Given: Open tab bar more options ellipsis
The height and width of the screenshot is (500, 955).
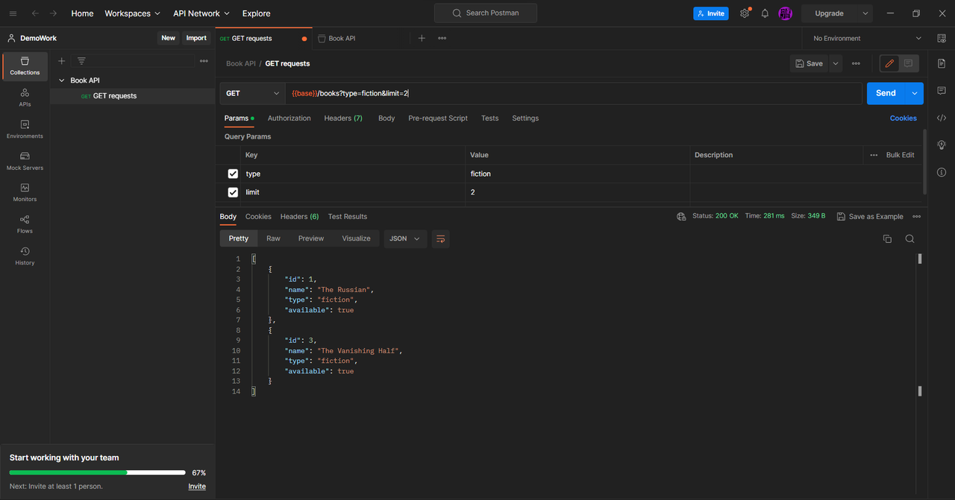Looking at the screenshot, I should coord(442,38).
